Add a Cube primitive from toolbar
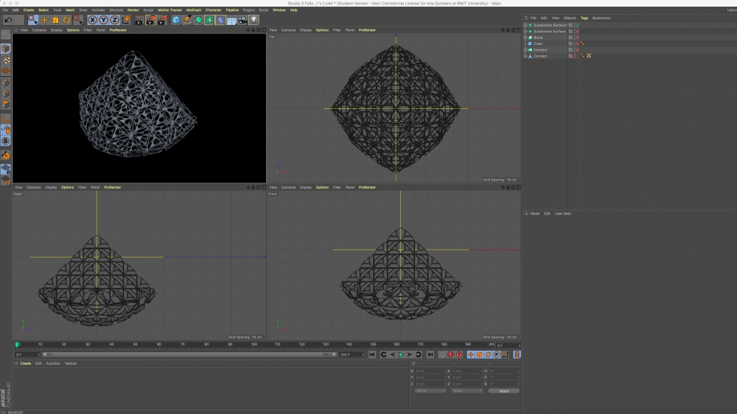Image resolution: width=737 pixels, height=414 pixels. click(177, 20)
